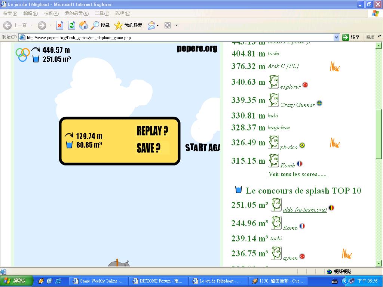This screenshot has height=287, width=383.
Task: Go to Home page icon
Action: click(83, 25)
